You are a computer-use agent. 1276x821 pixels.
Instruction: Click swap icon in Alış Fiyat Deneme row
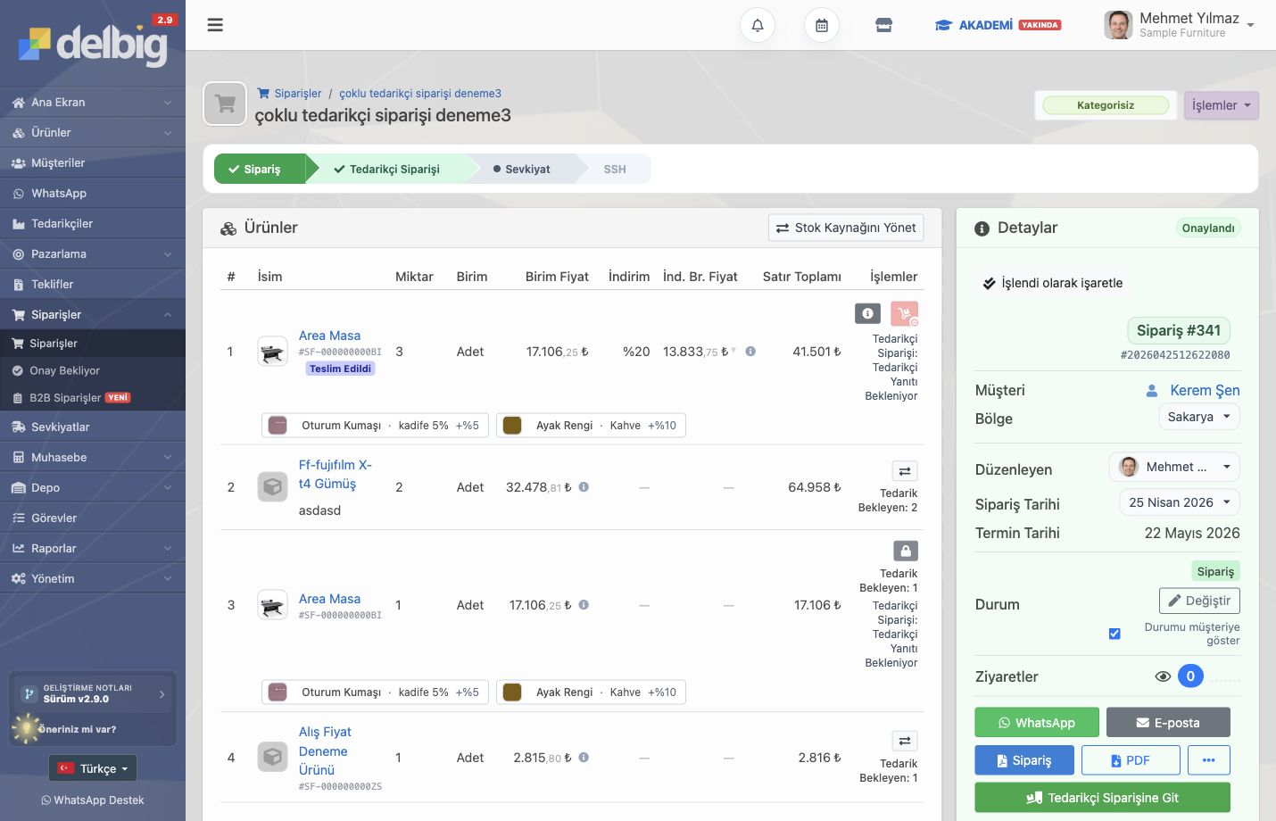coord(905,741)
